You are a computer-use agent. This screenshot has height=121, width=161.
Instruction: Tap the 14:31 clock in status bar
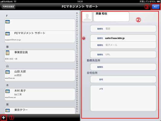pyautogui.click(x=80, y=2)
